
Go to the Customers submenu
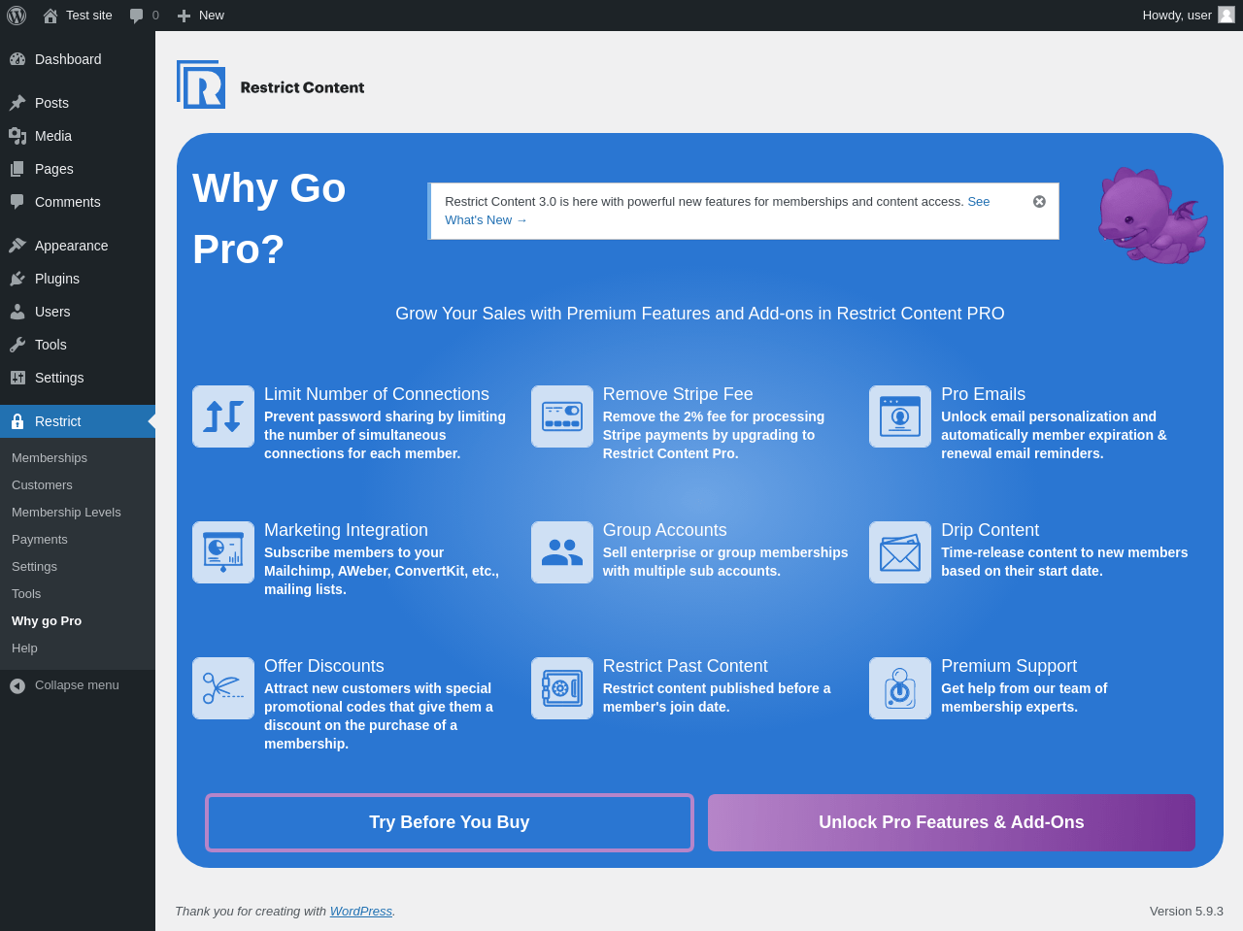[x=42, y=484]
